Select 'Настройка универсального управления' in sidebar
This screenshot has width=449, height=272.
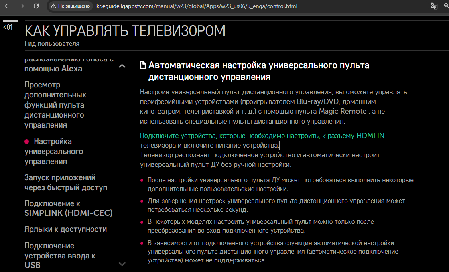(54, 151)
